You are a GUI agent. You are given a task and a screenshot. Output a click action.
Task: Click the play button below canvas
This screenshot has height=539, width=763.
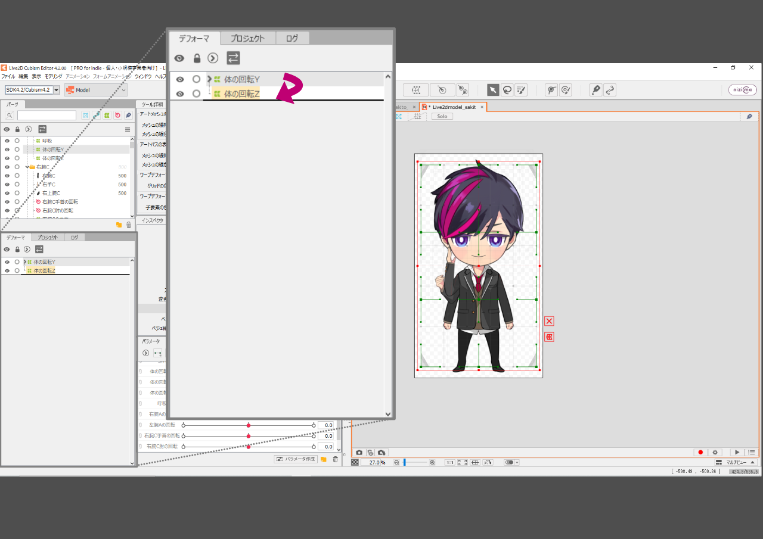[x=737, y=453]
